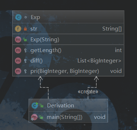Viewport: 137px width, 130px height.
Task: Click the method icon beside diff()
Action: 18,61
